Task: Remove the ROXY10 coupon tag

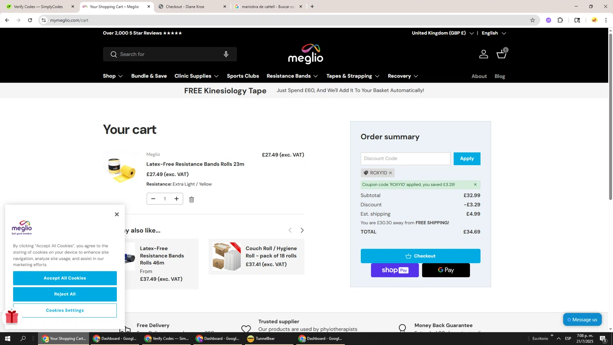Action: coord(390,173)
